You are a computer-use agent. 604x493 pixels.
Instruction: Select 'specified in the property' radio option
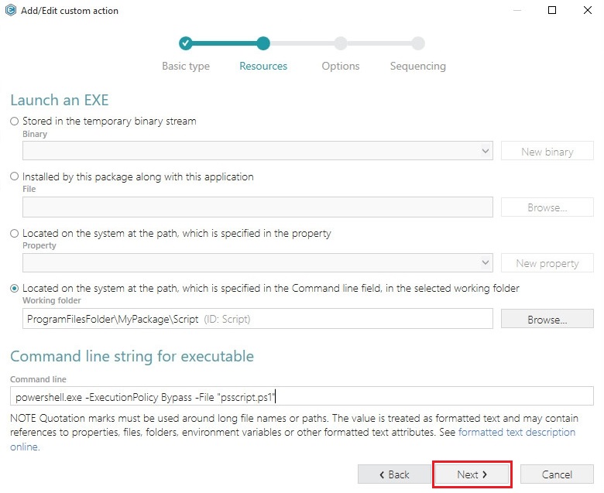pyautogui.click(x=14, y=233)
